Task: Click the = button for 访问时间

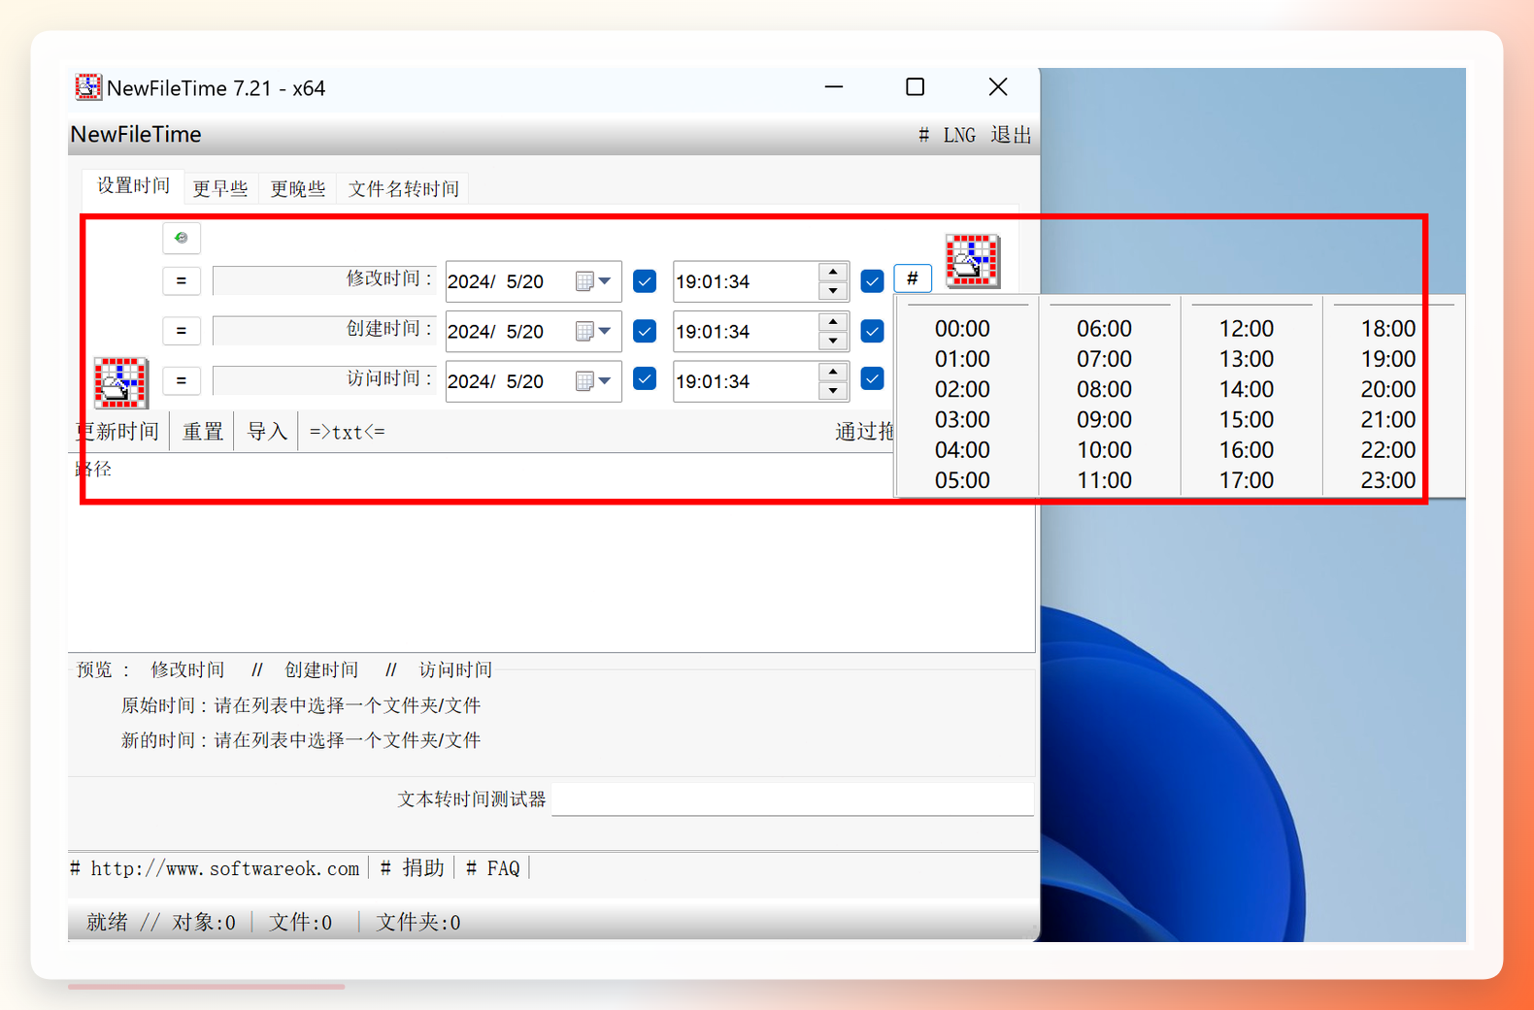Action: point(182,380)
